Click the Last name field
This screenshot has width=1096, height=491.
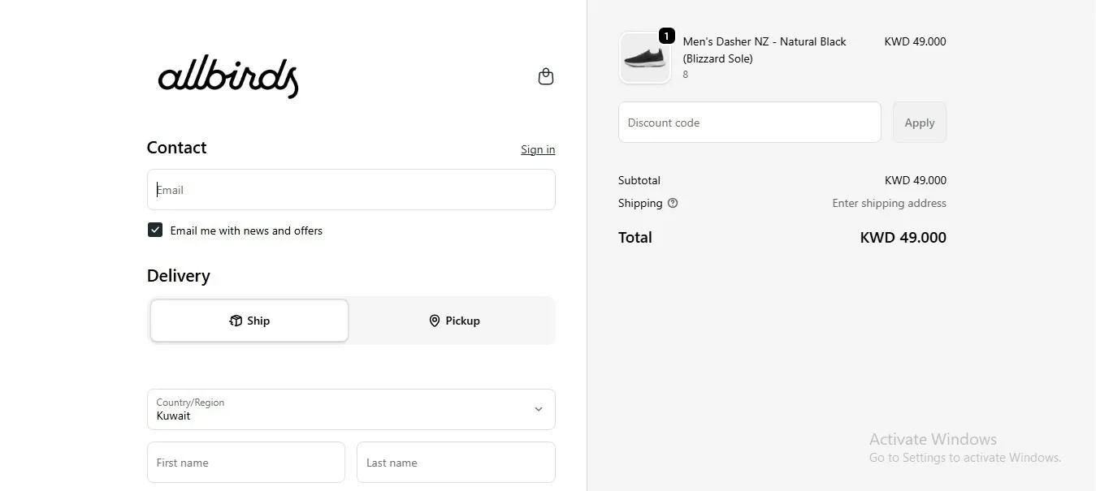click(456, 463)
